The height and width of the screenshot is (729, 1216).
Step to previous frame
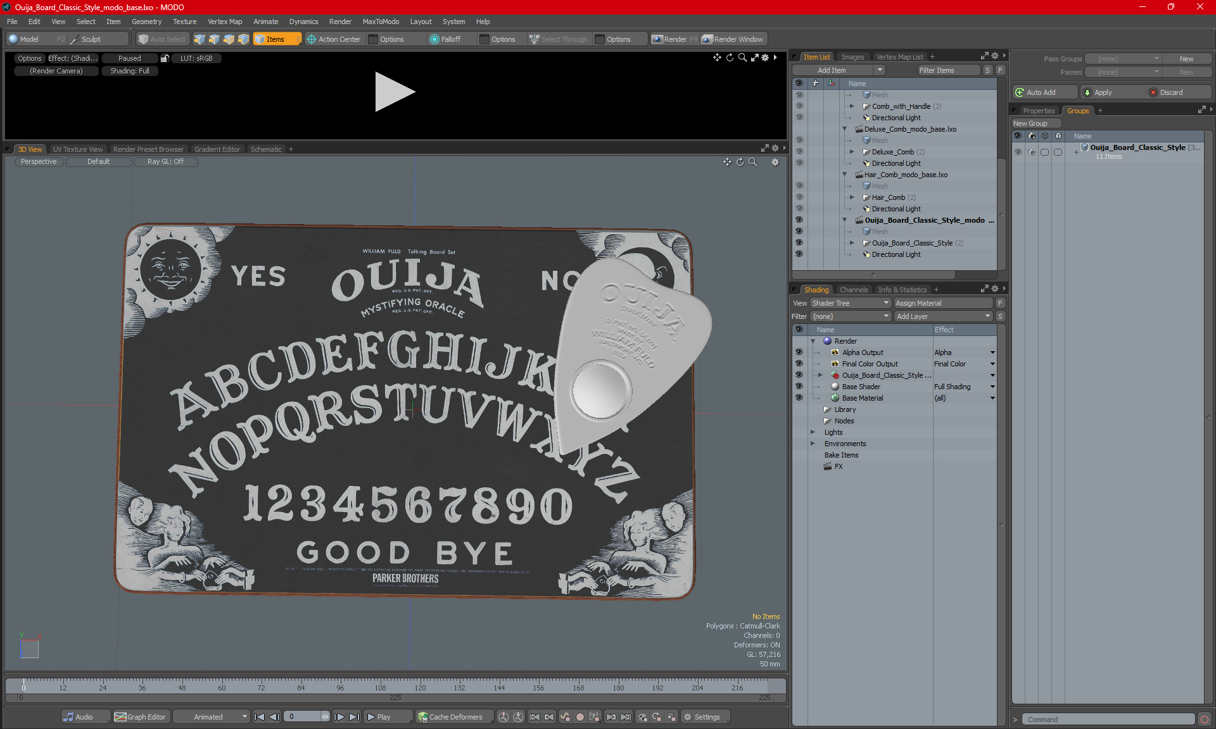pos(275,717)
